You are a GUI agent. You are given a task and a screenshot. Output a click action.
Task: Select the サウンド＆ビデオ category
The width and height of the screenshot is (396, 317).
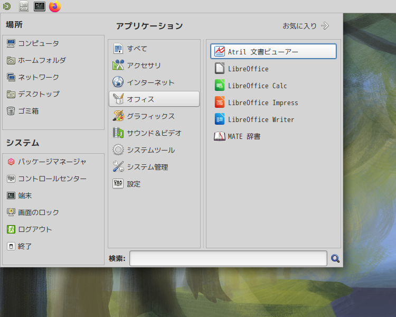pos(154,133)
